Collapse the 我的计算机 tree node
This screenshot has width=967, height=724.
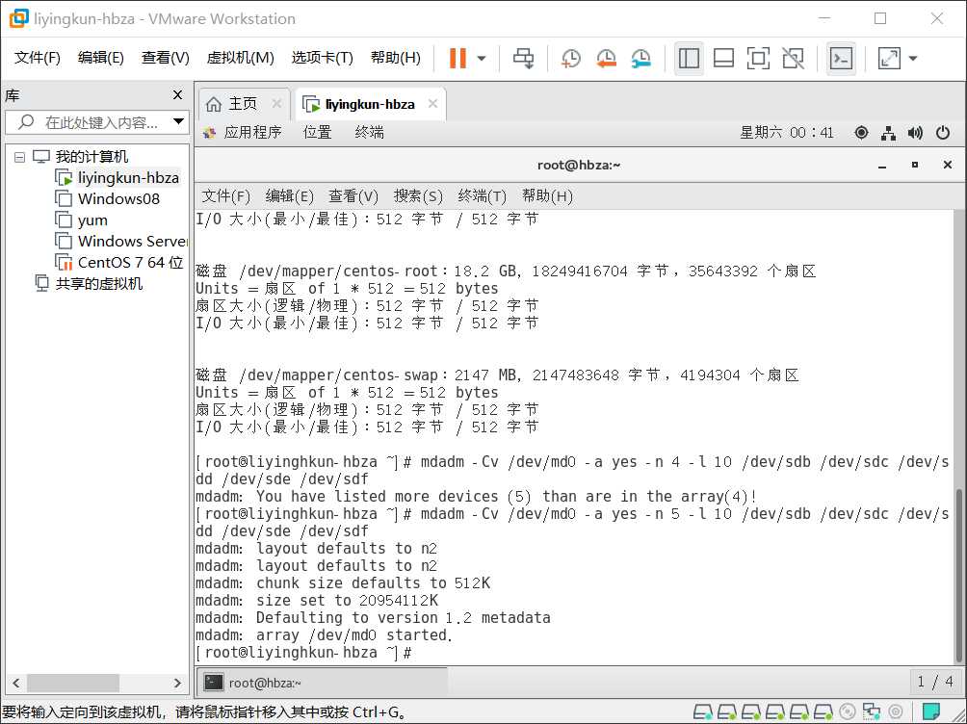click(x=19, y=157)
